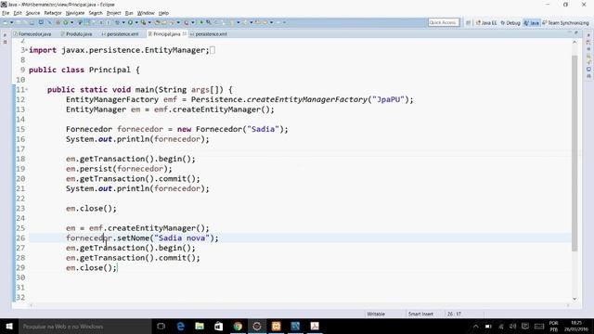594x334 pixels.
Task: Open the Refactor menu
Action: 53,13
